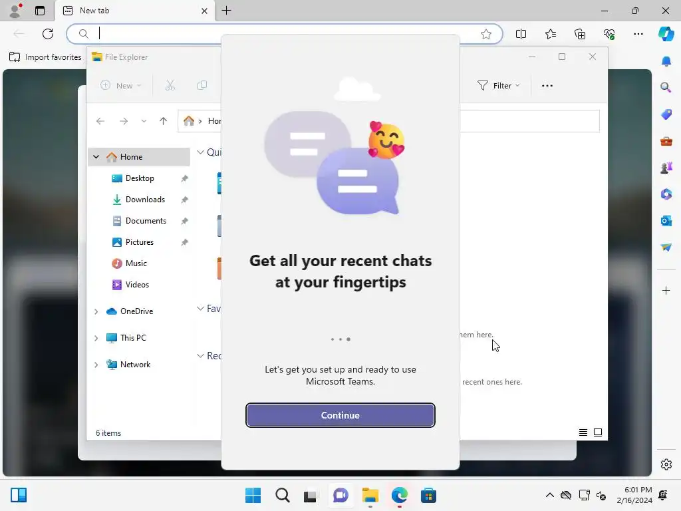The height and width of the screenshot is (511, 681).
Task: Open Edge sidebar settings gear
Action: 666,464
